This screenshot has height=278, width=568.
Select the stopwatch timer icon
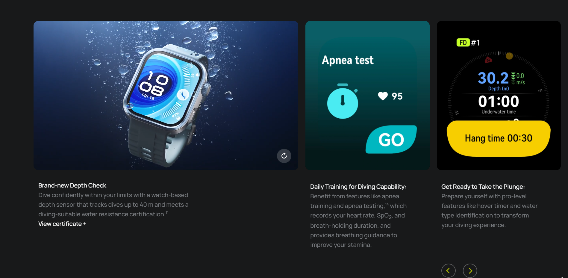pos(343,101)
